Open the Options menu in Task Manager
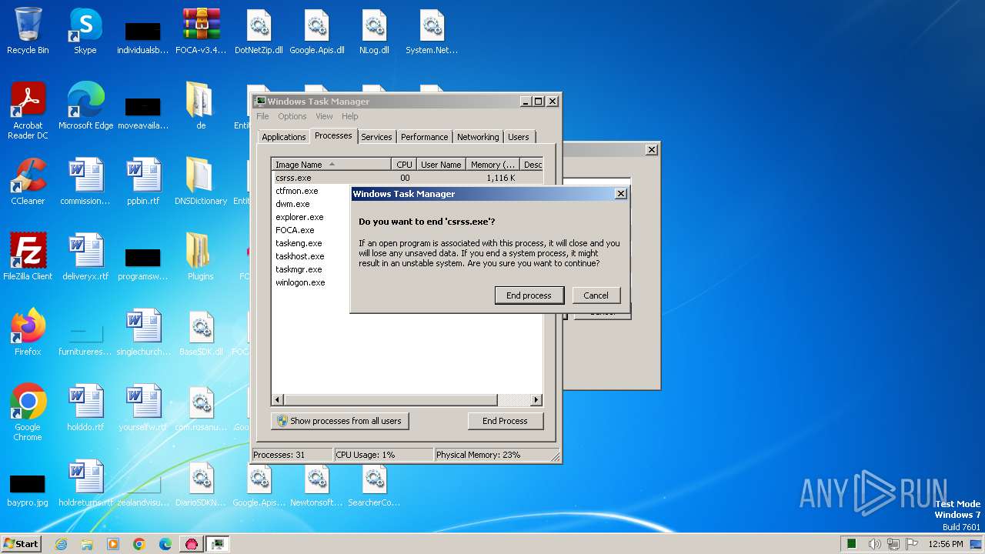Screen dimensions: 985x554 click(x=292, y=116)
